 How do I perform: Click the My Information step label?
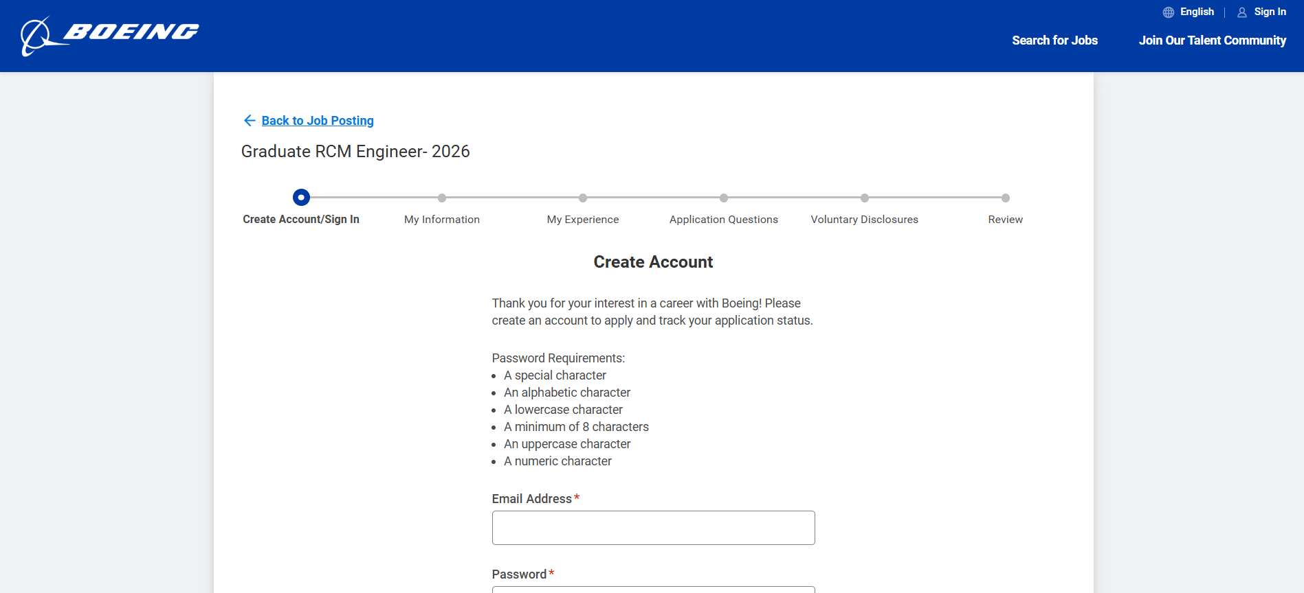tap(442, 220)
